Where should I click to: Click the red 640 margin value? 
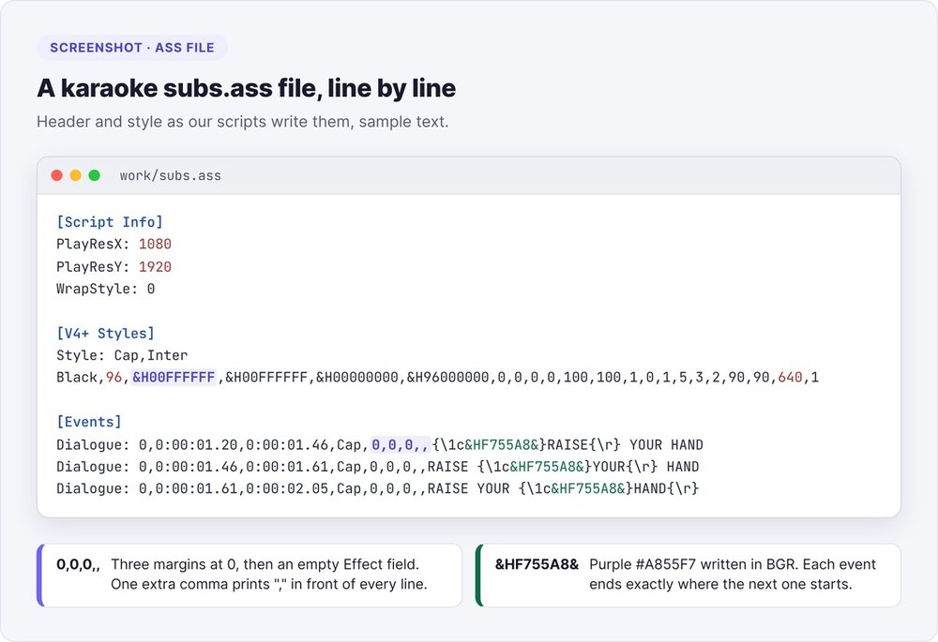tap(790, 377)
